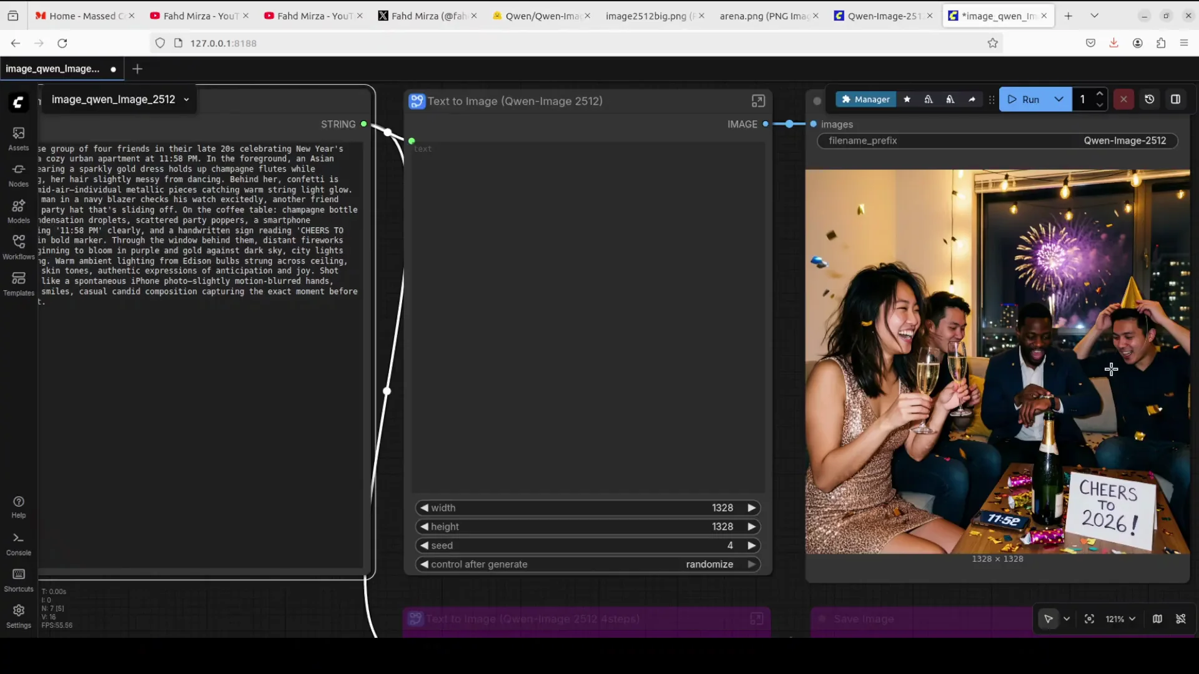Switch to the Qwen/Qwen-Image browser tab
The image size is (1199, 674).
point(540,16)
